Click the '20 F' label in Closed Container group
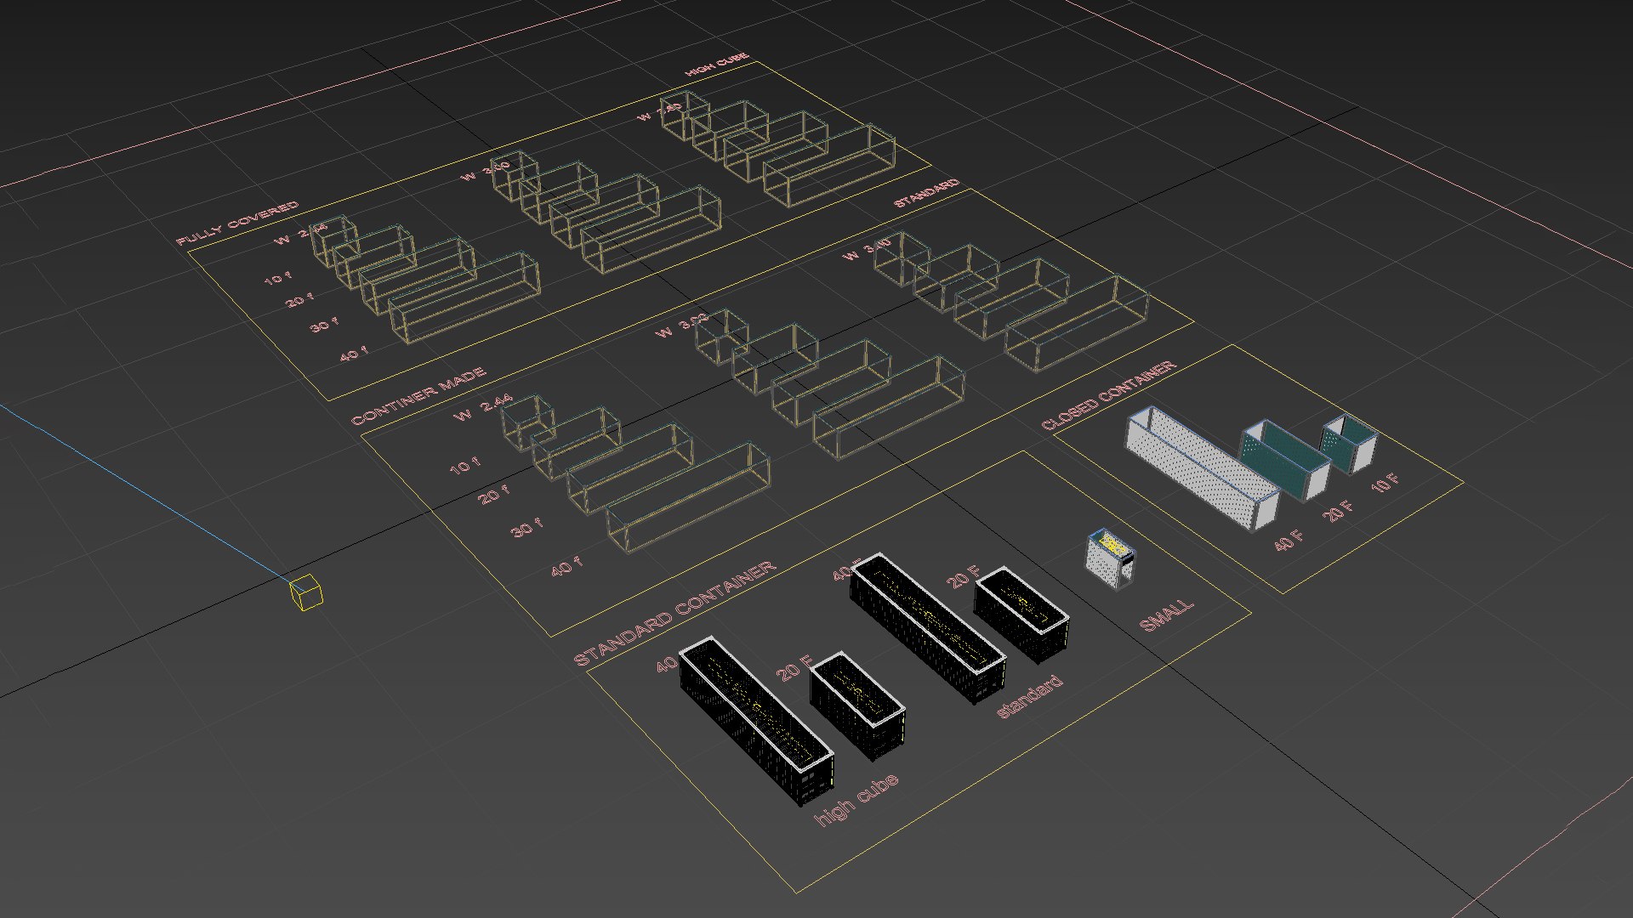Image resolution: width=1633 pixels, height=918 pixels. pyautogui.click(x=1337, y=510)
